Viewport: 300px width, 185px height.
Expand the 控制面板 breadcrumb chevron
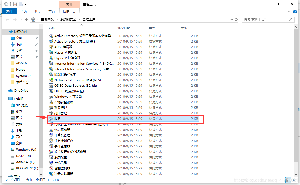pyautogui.click(x=57, y=19)
